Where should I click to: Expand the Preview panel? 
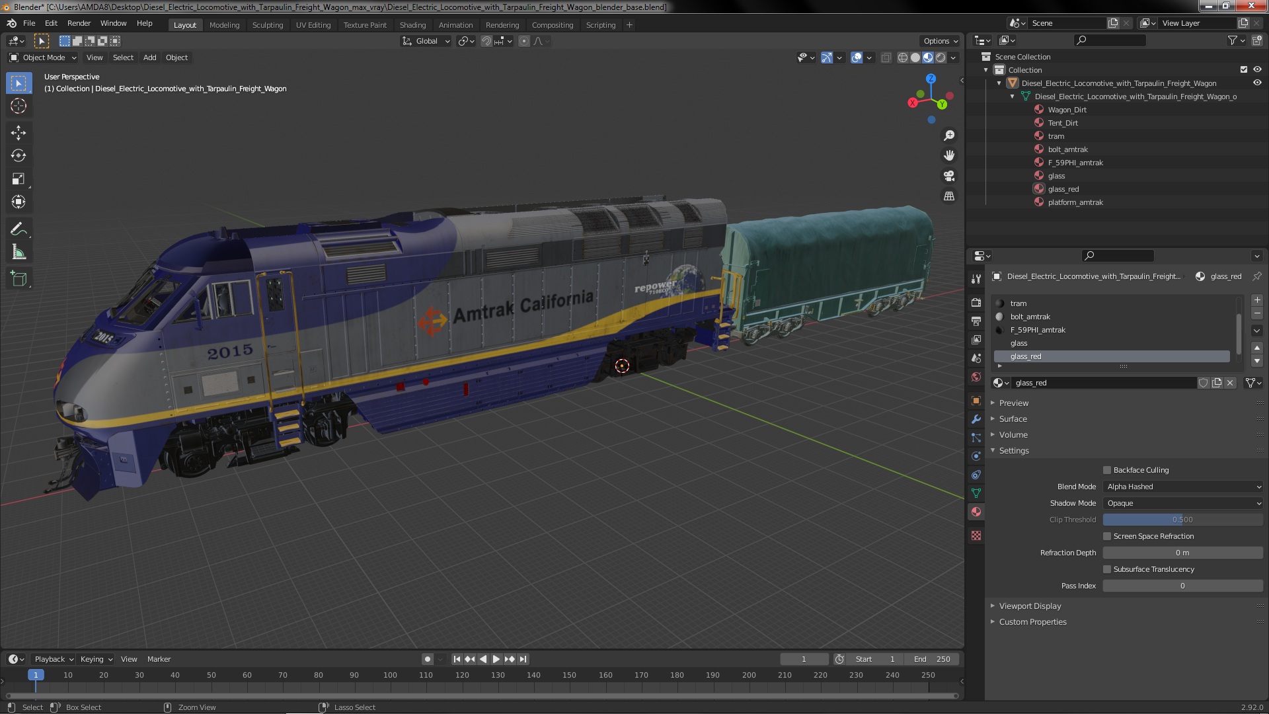click(x=1013, y=403)
